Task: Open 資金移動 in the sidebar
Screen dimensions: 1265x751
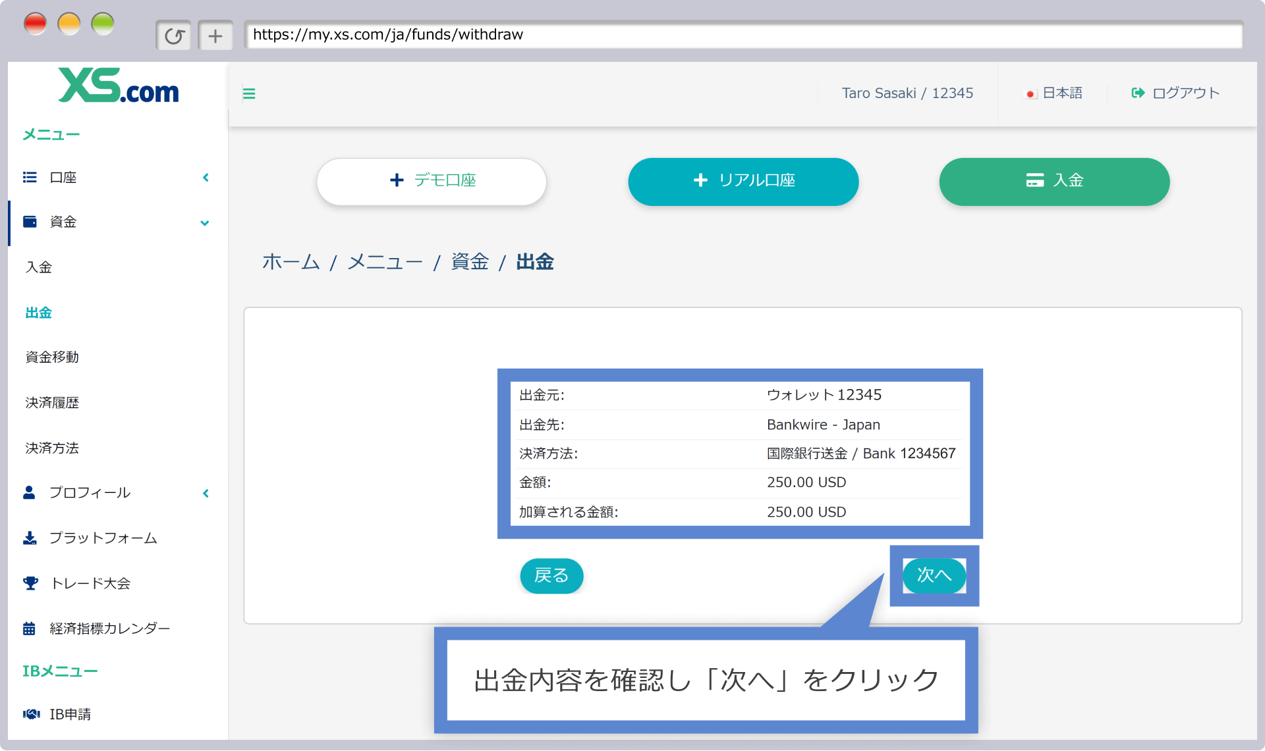Action: pos(52,357)
